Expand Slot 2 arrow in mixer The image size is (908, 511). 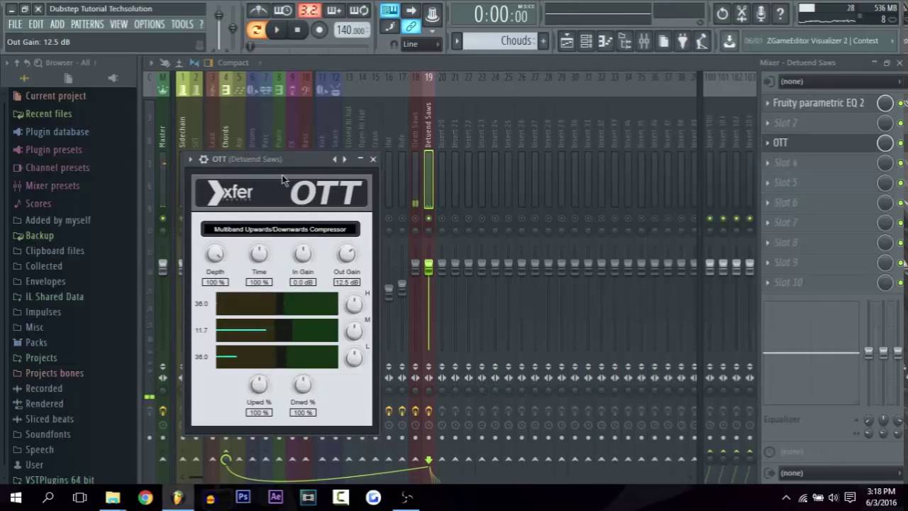point(767,123)
